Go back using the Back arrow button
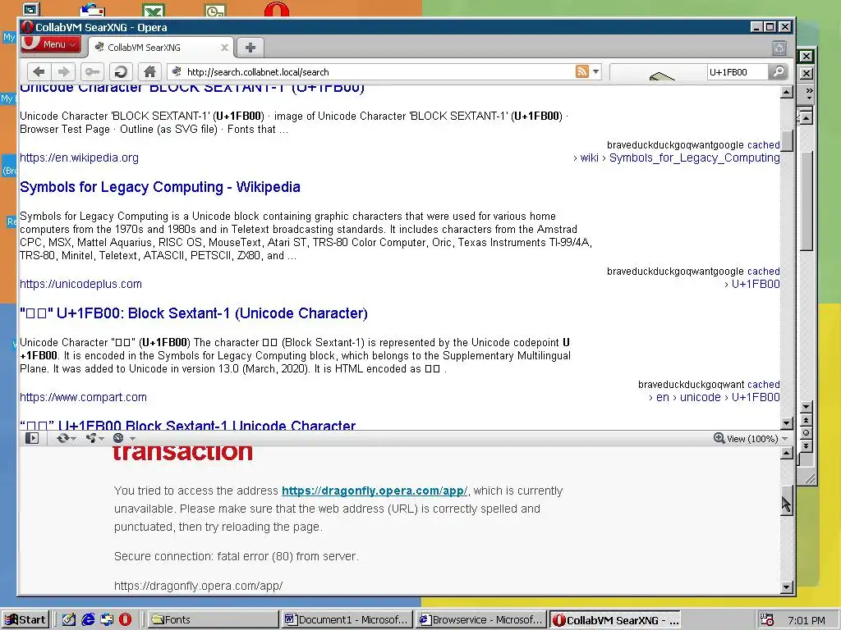This screenshot has height=630, width=841. [39, 71]
